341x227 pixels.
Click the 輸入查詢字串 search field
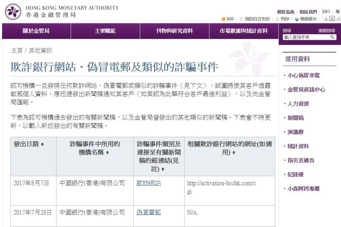coord(306,37)
